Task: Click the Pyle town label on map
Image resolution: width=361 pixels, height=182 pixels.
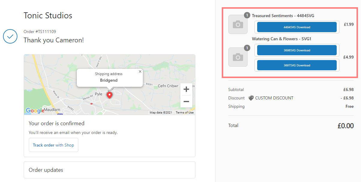Action: point(99,94)
